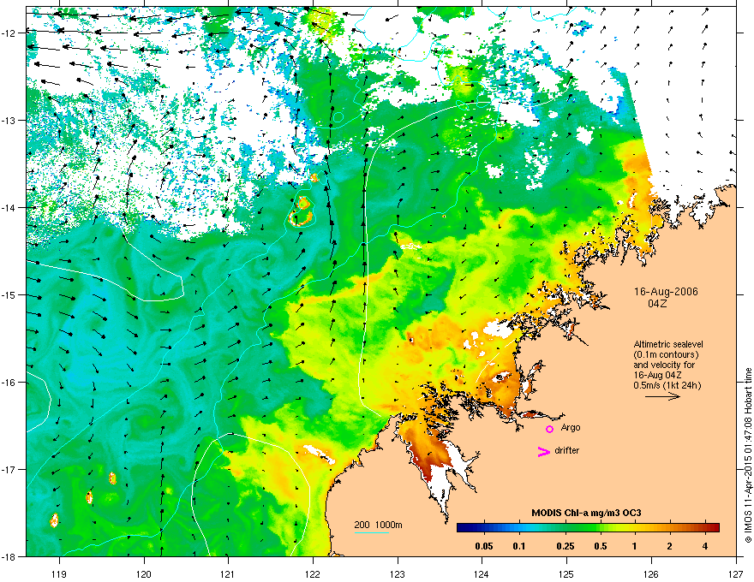Click the cyan 200m depth contour legend line
The width and height of the screenshot is (754, 582).
tap(372, 533)
